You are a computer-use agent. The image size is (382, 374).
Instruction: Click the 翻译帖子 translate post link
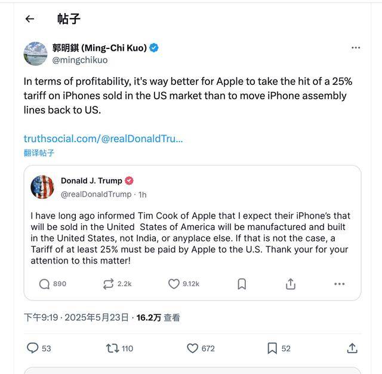pos(39,153)
